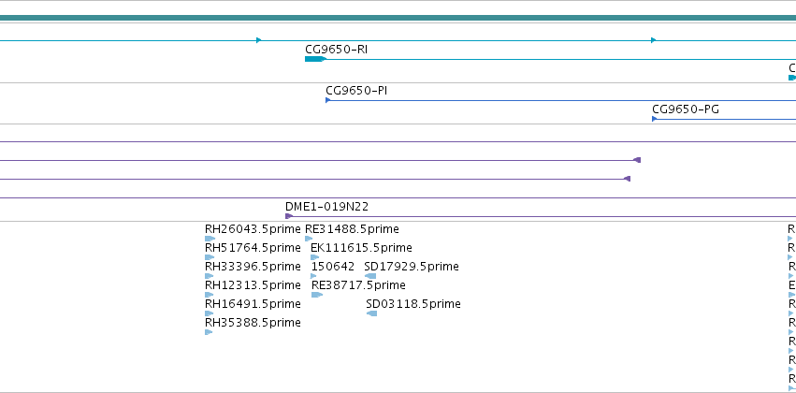Select the RH35388.5prime EST arrow

209,332
